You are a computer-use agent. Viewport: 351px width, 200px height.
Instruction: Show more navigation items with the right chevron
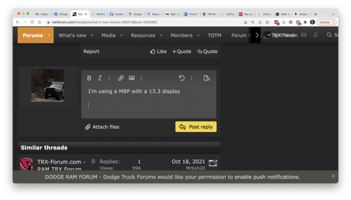[257, 35]
